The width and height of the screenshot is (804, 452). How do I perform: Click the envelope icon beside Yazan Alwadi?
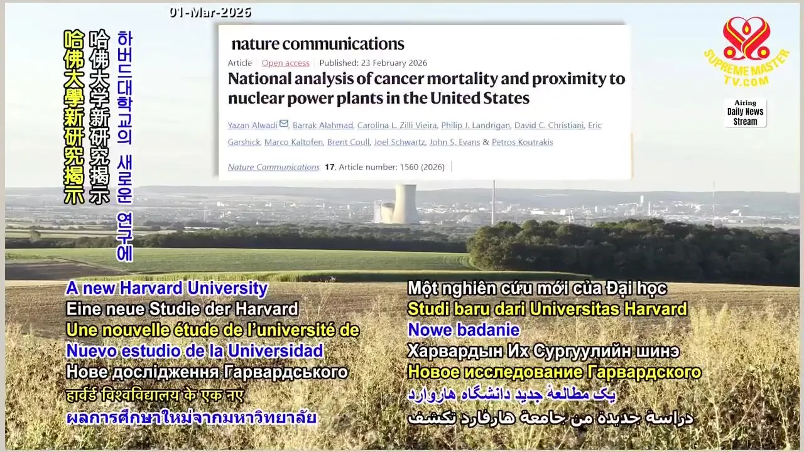click(x=284, y=124)
